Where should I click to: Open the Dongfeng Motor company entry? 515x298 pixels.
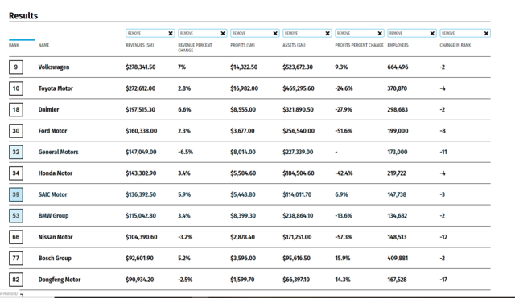(59, 280)
